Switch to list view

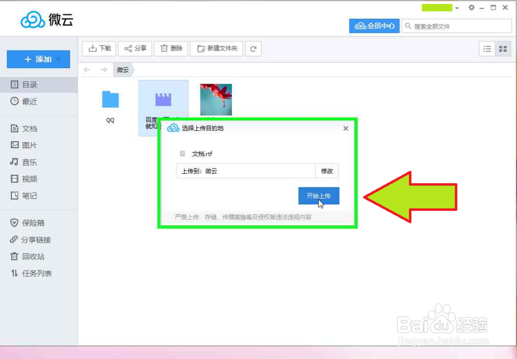[x=487, y=49]
